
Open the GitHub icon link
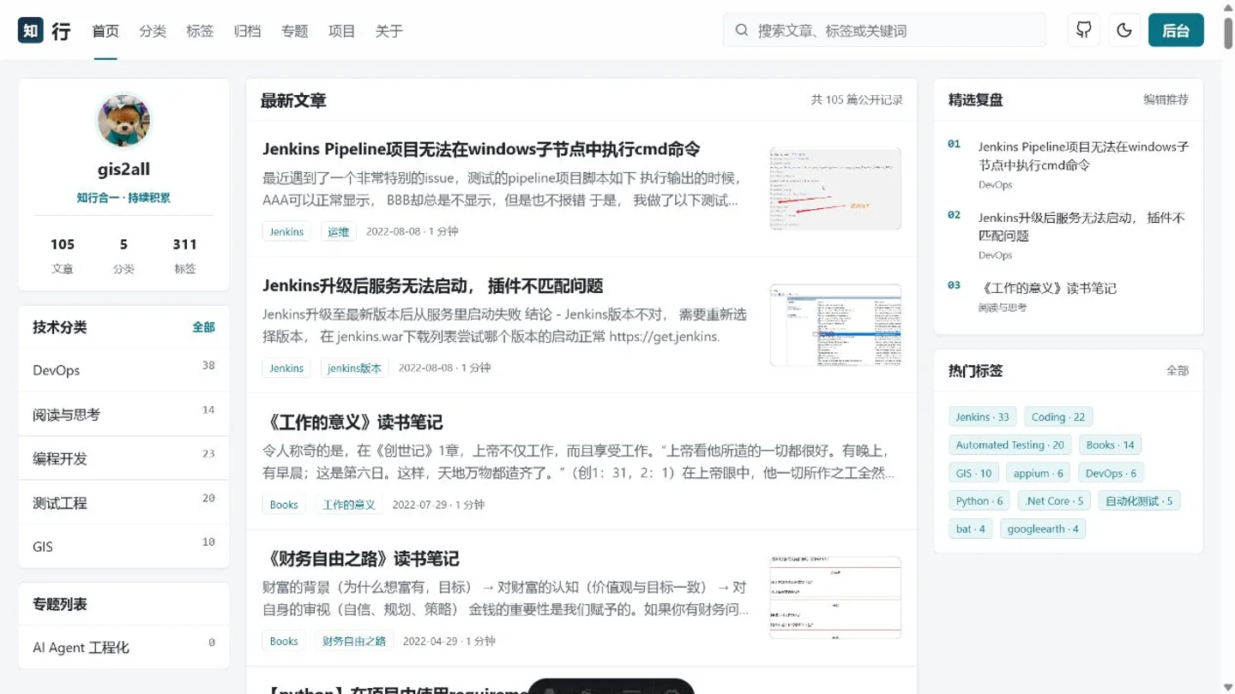click(1084, 30)
